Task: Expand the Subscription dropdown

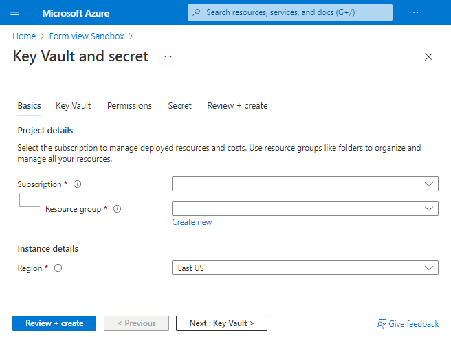Action: click(x=305, y=184)
